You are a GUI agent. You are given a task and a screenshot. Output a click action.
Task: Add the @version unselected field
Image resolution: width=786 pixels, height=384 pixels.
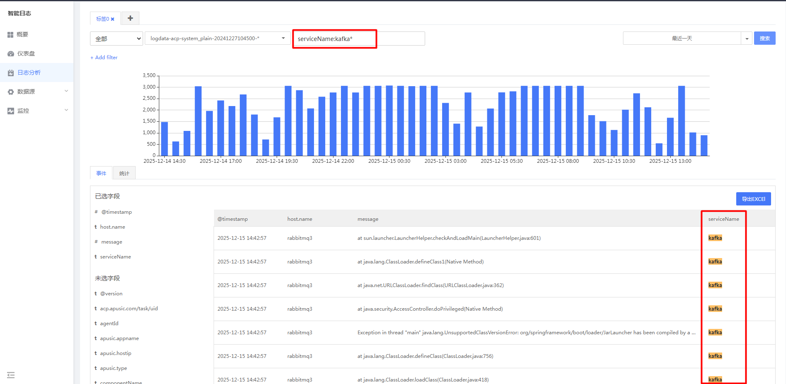tap(111, 294)
